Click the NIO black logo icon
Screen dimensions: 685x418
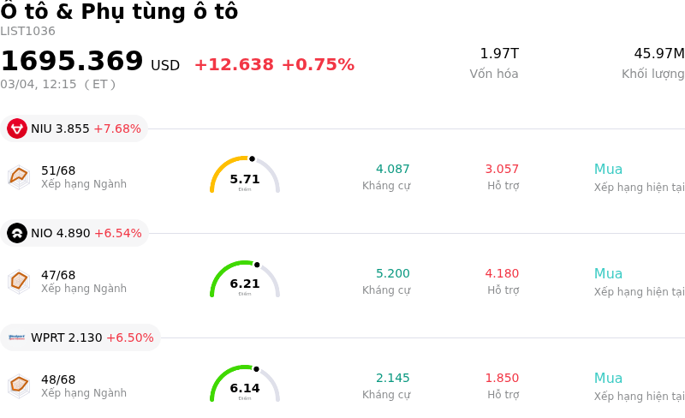tap(17, 233)
